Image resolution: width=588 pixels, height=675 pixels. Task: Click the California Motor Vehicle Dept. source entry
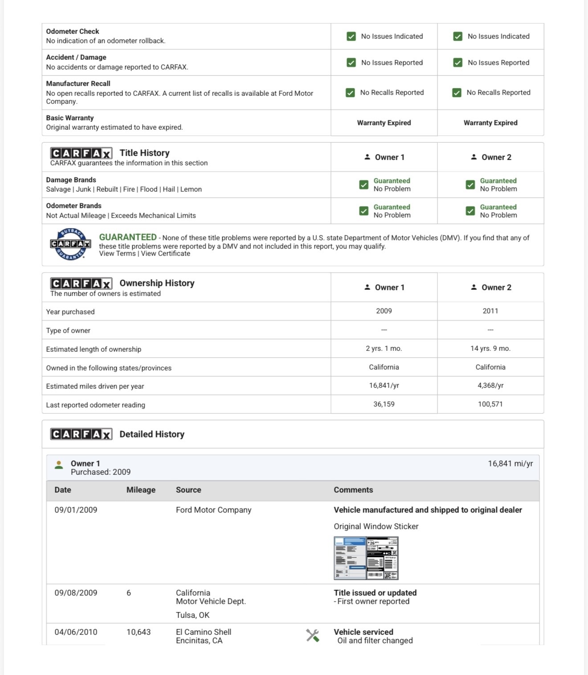point(211,597)
